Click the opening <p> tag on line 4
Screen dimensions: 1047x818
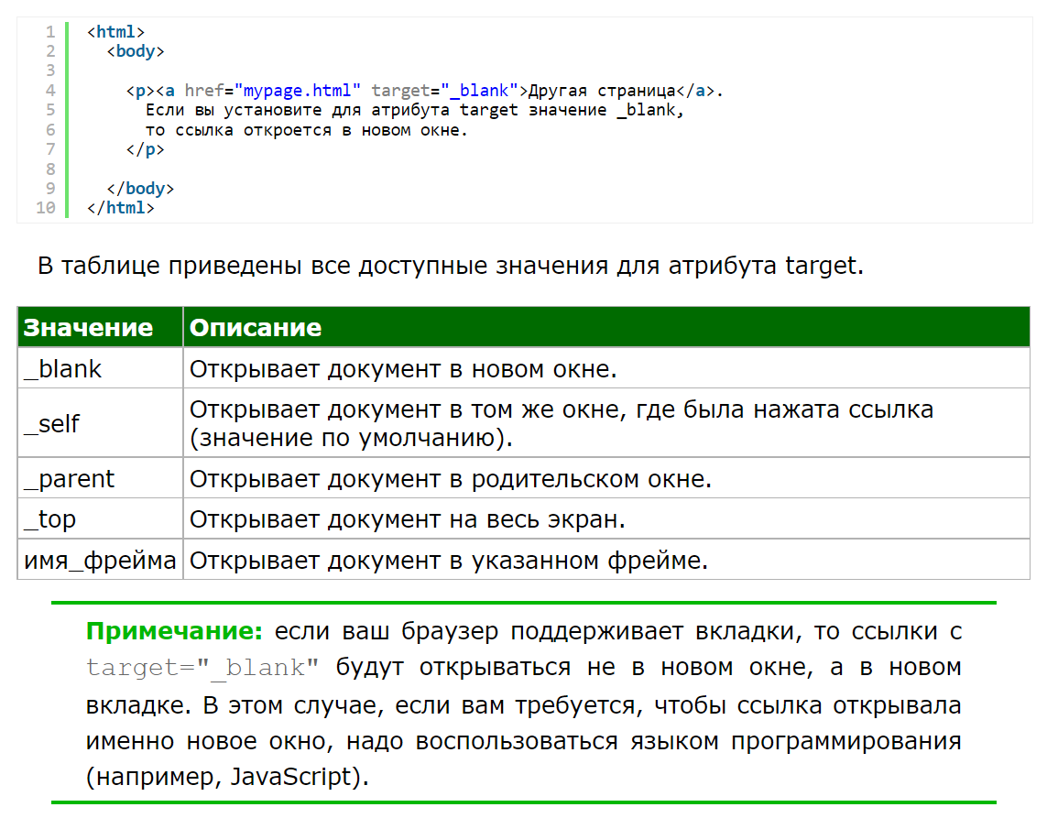140,90
